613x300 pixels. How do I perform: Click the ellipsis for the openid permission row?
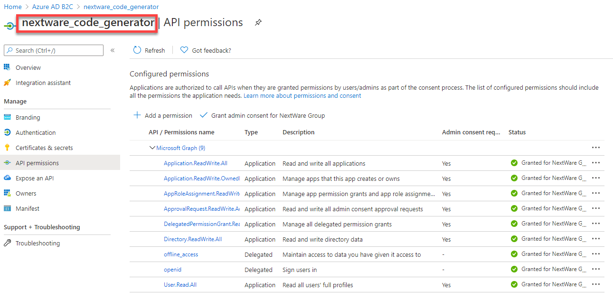[x=596, y=270]
